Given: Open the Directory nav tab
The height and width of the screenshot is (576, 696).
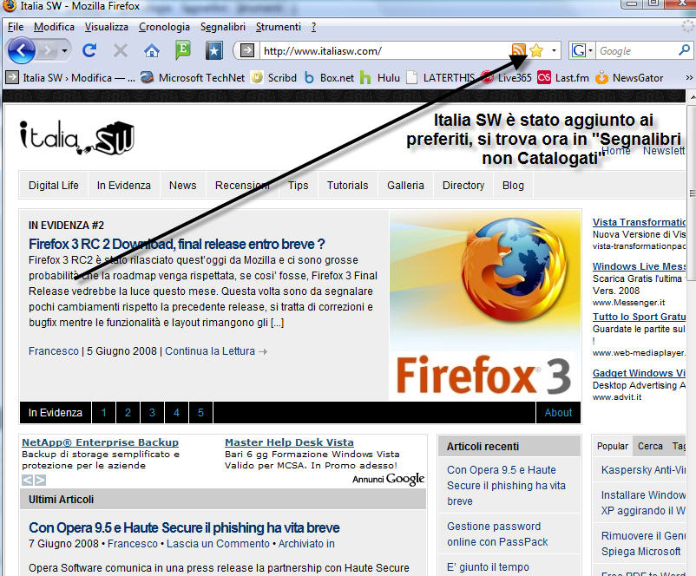Looking at the screenshot, I should (463, 186).
